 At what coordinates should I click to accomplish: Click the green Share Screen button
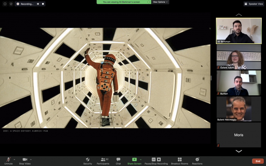pos(135,161)
